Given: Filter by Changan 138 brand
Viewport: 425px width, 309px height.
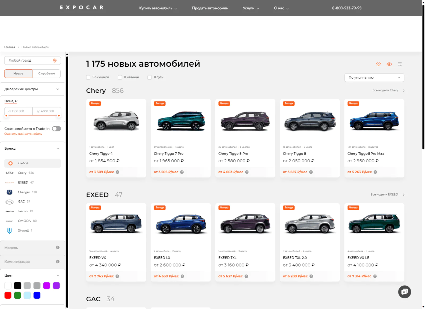Looking at the screenshot, I should pyautogui.click(x=27, y=192).
